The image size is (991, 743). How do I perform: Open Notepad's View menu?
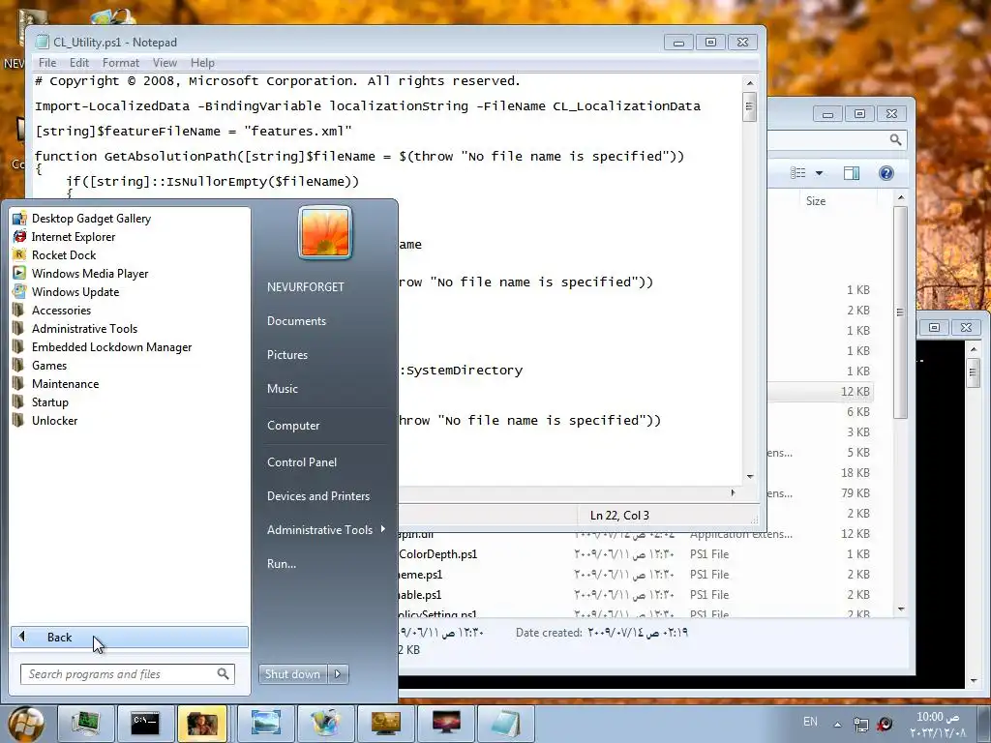coord(165,63)
